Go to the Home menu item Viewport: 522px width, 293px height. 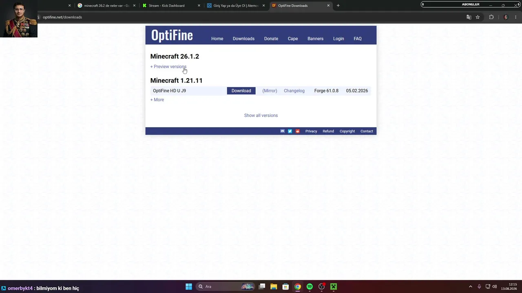coord(217,39)
